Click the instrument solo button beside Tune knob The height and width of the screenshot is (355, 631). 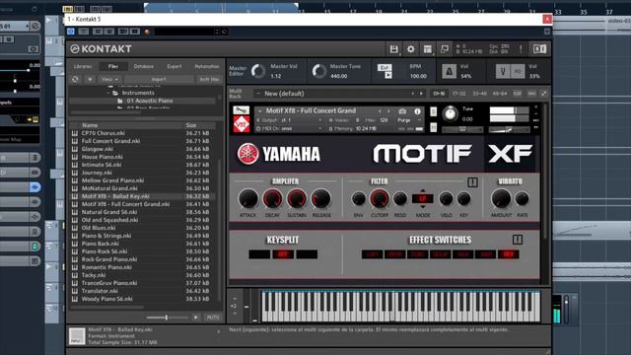(x=434, y=111)
